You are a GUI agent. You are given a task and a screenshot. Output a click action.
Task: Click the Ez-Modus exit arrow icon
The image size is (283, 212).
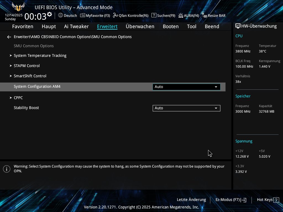pyautogui.click(x=243, y=200)
